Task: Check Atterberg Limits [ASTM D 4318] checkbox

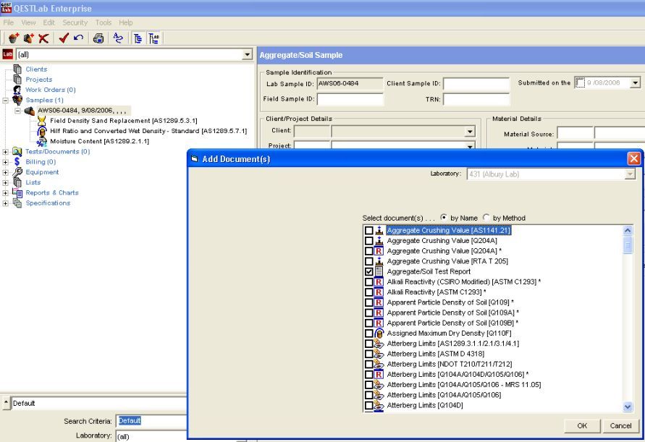Action: [369, 354]
